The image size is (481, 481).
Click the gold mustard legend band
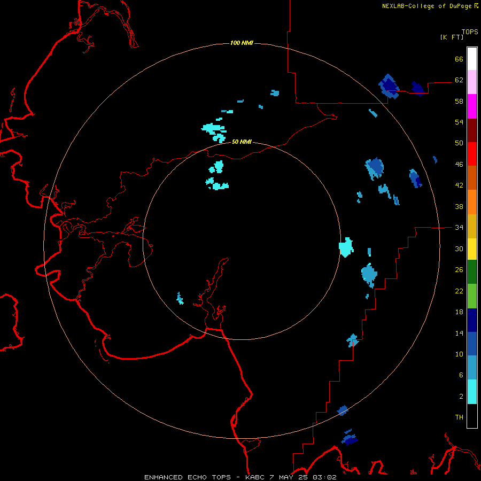click(472, 226)
